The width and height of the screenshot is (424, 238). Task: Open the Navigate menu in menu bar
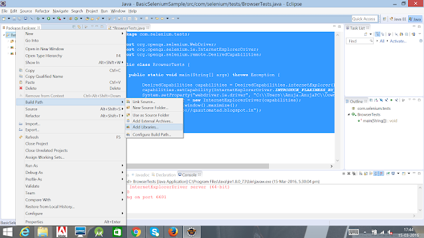tap(60, 11)
